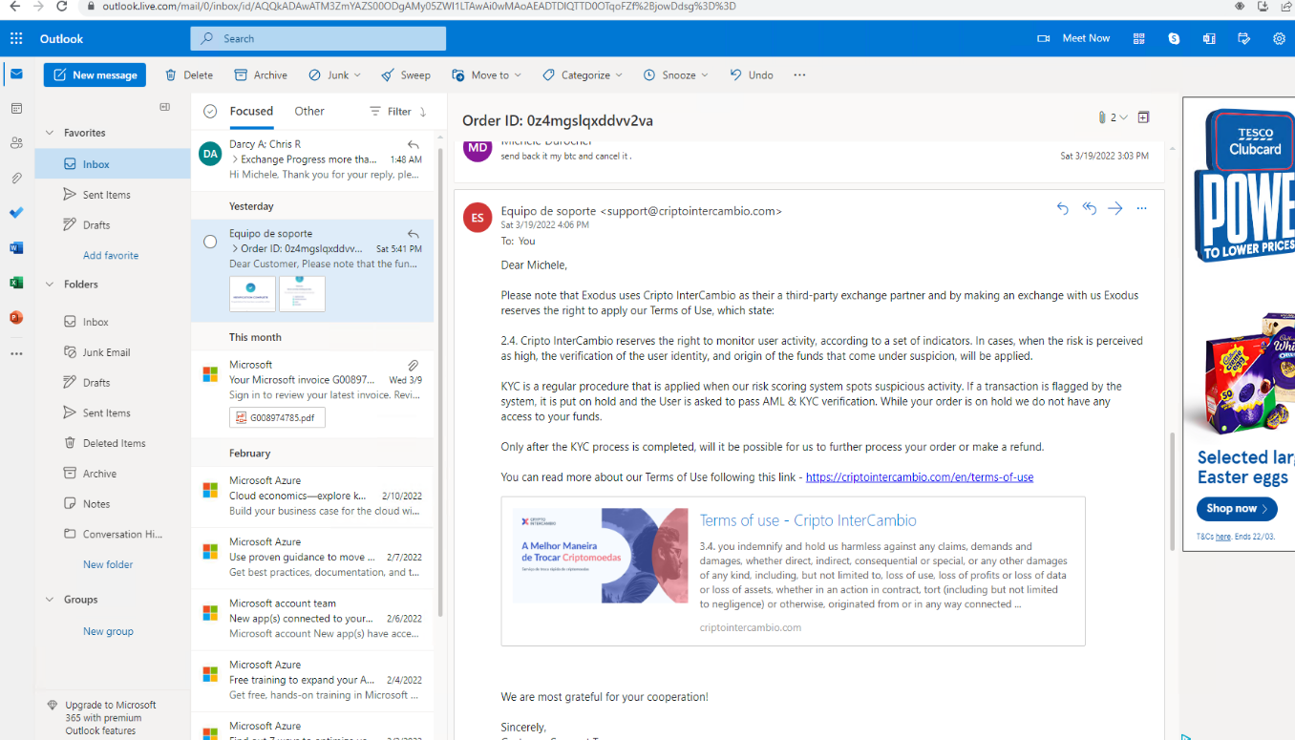Open the Filter menu
Image resolution: width=1295 pixels, height=740 pixels.
tap(391, 112)
